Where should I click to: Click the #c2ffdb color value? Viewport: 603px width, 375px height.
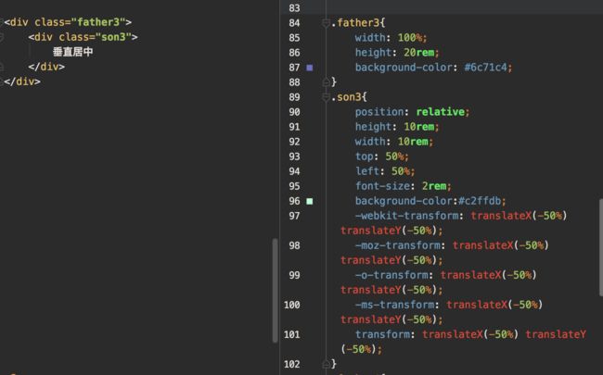coord(480,201)
